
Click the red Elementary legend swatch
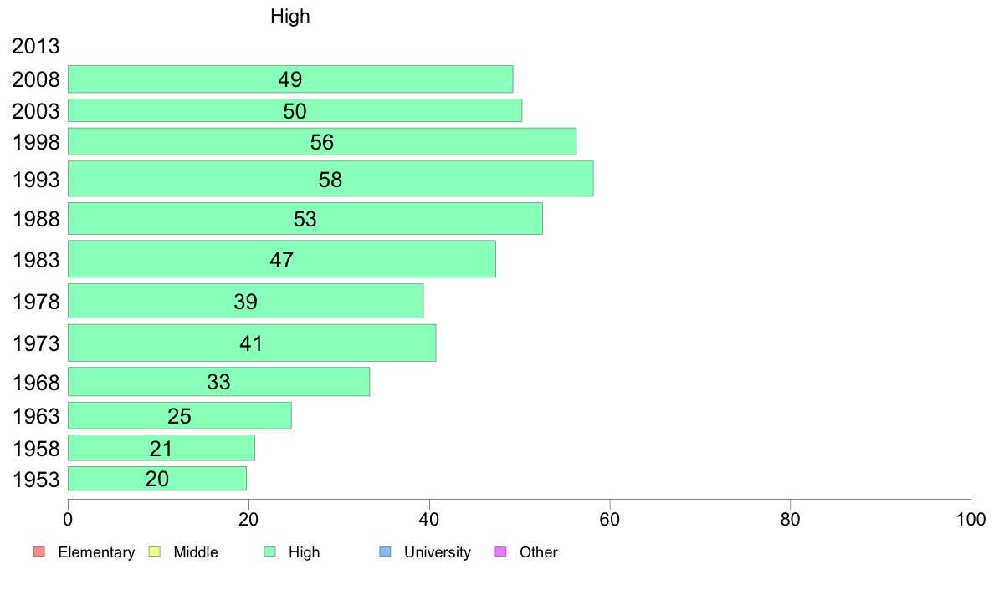pos(39,551)
